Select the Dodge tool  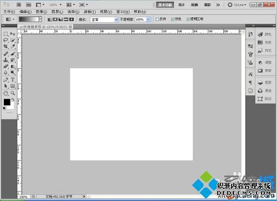[13, 72]
